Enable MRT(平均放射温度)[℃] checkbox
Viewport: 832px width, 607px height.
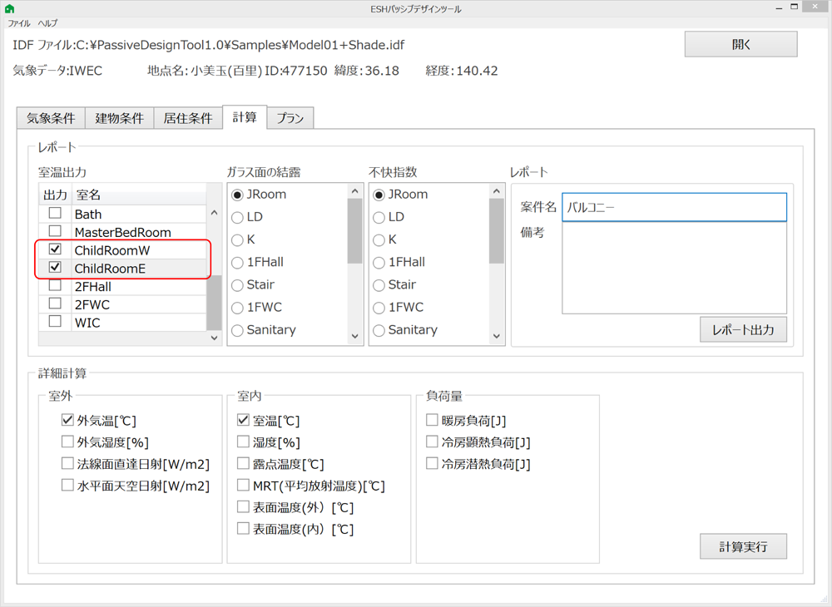(243, 486)
